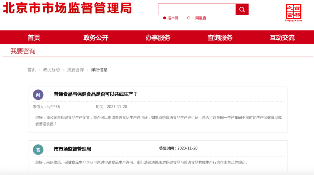The width and height of the screenshot is (314, 175).
Task: Click the reply text starting 您好，来信收悉
Action: (x=142, y=163)
